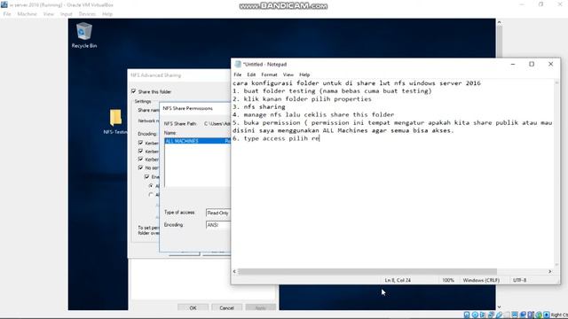Open the VirtualBox Help menu
Image resolution: width=568 pixels, height=319 pixels.
(107, 14)
